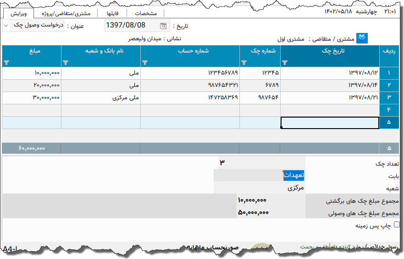404x259 pixels.
Task: Click the customer selection icon
Action: [x=362, y=39]
